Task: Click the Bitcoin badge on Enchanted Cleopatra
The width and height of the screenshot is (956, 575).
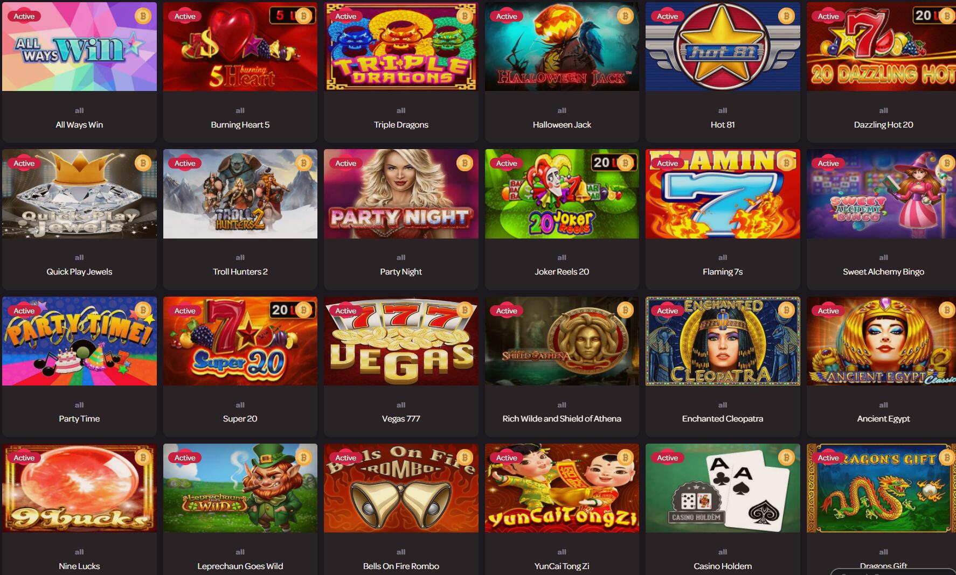Action: (786, 310)
